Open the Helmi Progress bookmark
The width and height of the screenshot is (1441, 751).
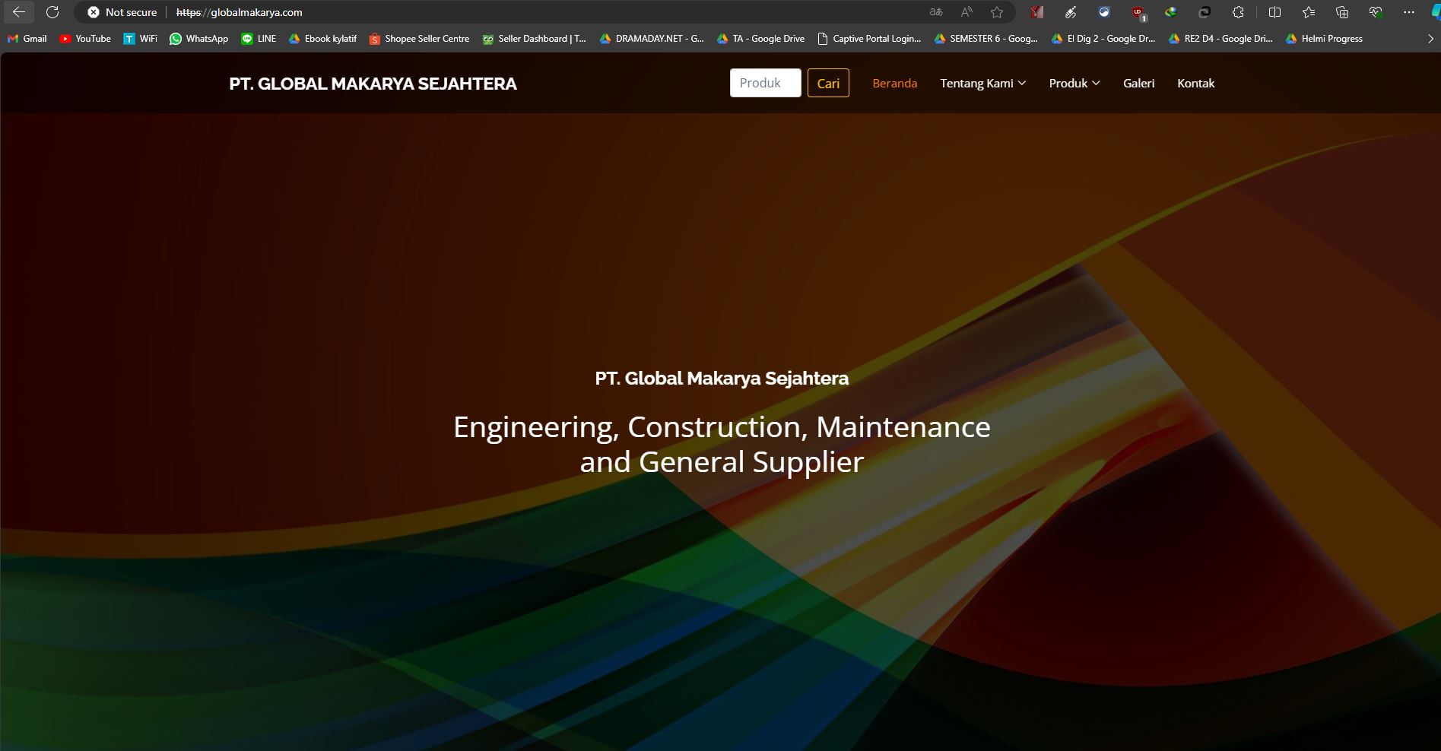point(1324,39)
